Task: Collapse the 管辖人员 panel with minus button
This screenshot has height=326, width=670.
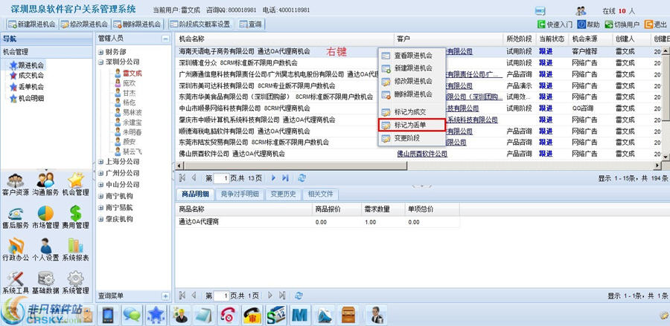Action: [165, 39]
